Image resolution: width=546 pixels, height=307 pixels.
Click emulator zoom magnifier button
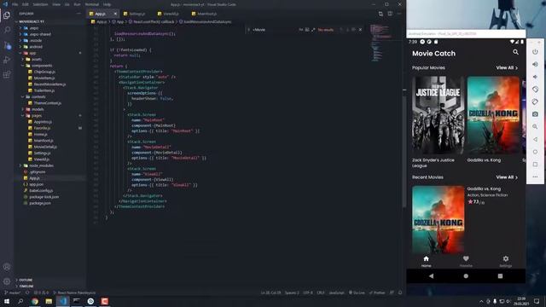click(x=535, y=127)
